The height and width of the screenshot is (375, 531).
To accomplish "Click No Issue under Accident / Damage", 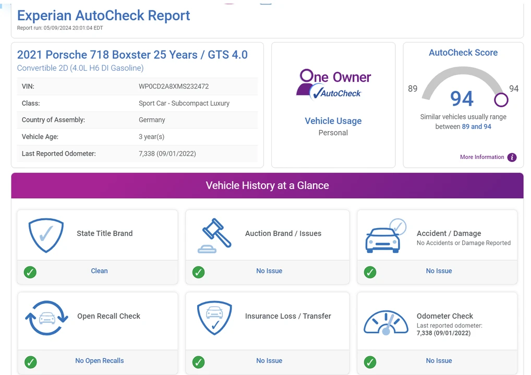I will click(439, 271).
